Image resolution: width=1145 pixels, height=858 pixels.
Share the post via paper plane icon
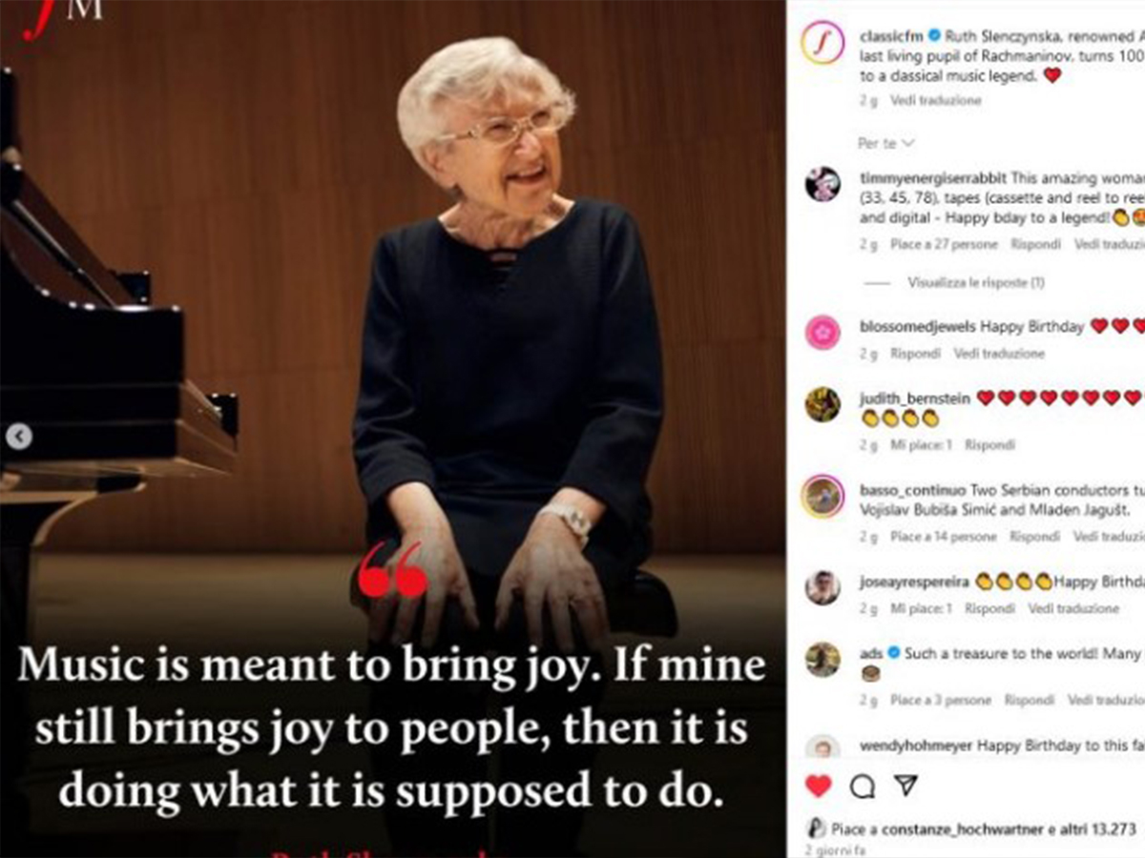[x=906, y=786]
